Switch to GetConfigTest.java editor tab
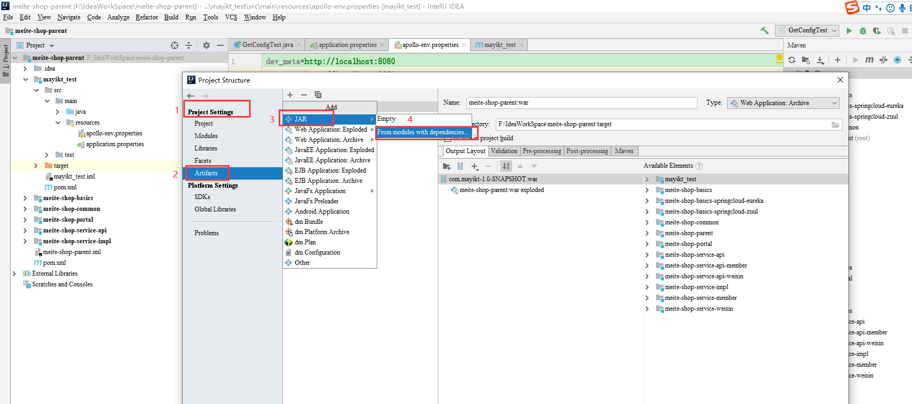The width and height of the screenshot is (912, 404). coord(267,45)
